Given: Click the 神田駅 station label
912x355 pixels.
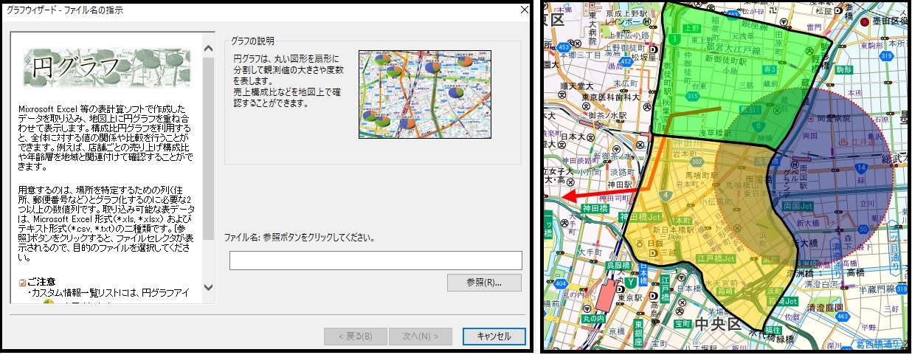Looking at the screenshot, I should coord(620,185).
